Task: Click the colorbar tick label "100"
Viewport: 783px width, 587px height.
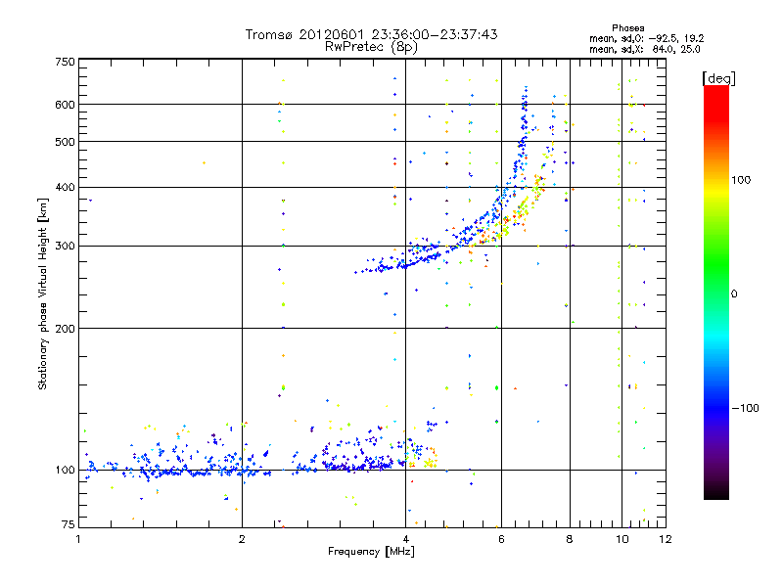Action: tap(741, 180)
